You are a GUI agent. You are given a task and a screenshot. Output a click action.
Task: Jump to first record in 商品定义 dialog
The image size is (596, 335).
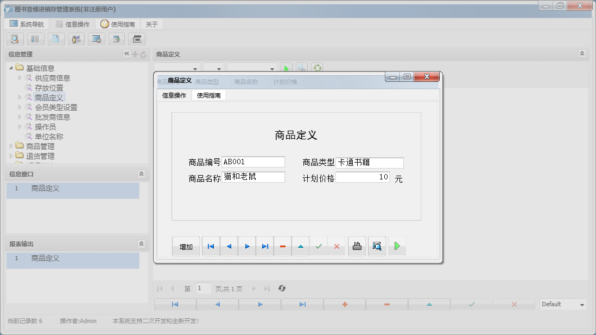coord(211,246)
